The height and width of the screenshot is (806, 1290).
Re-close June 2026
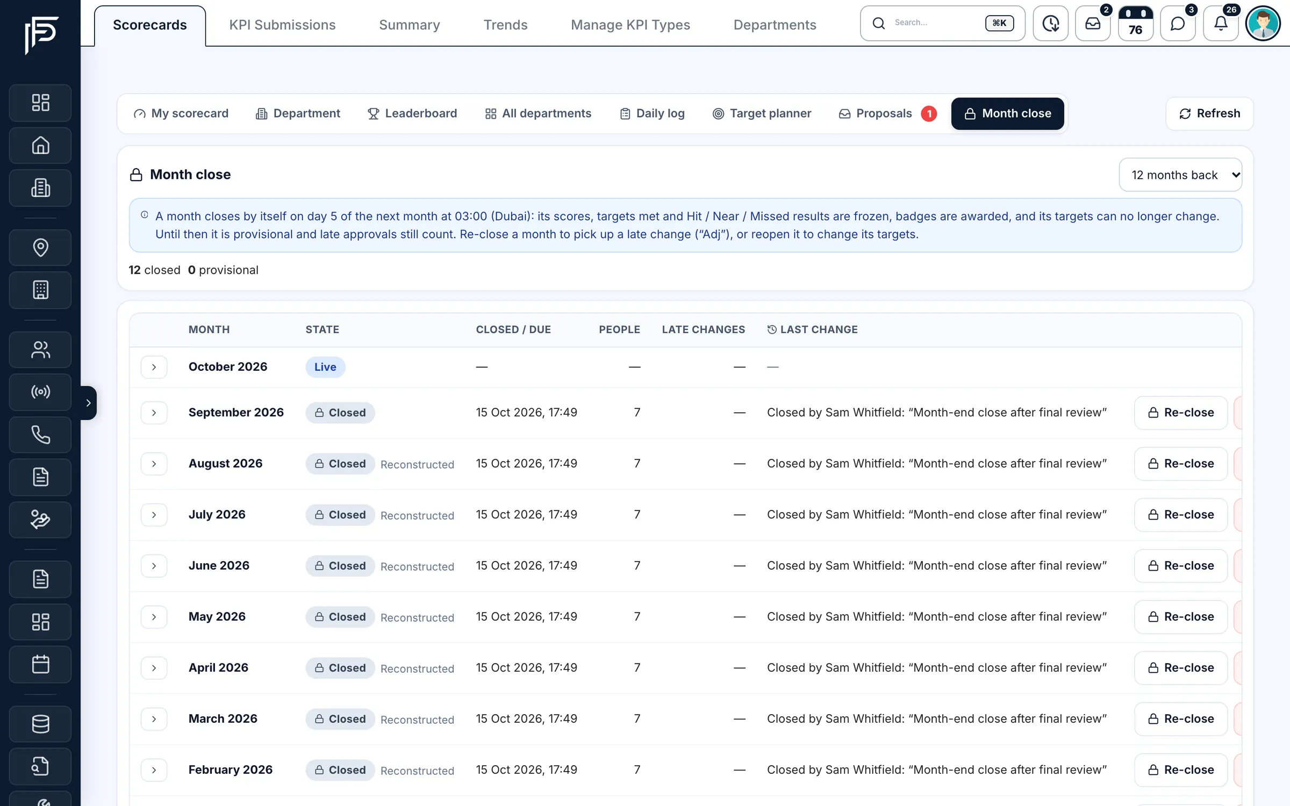point(1181,566)
